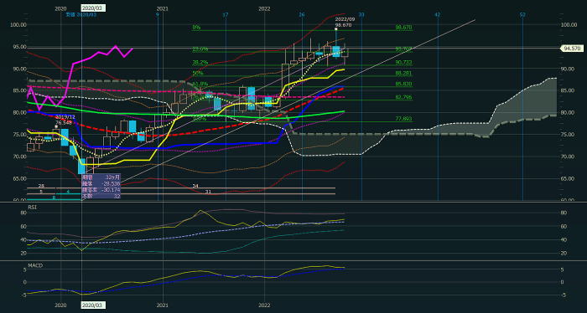This screenshot has height=313, width=587.
Task: Click bar count number 28 near the left edge
Action: [x=41, y=186]
